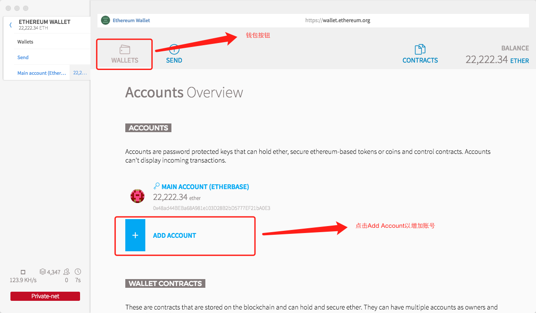
Task: Click the Accounts Overview page title
Action: point(184,93)
